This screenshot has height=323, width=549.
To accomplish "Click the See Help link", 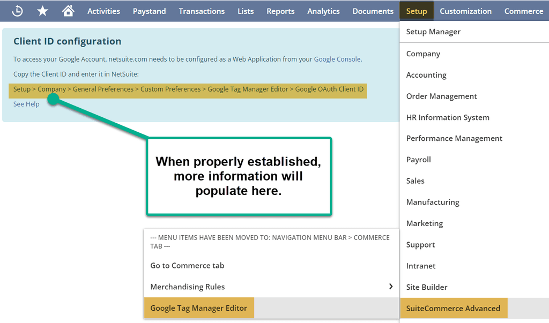I will click(x=26, y=104).
